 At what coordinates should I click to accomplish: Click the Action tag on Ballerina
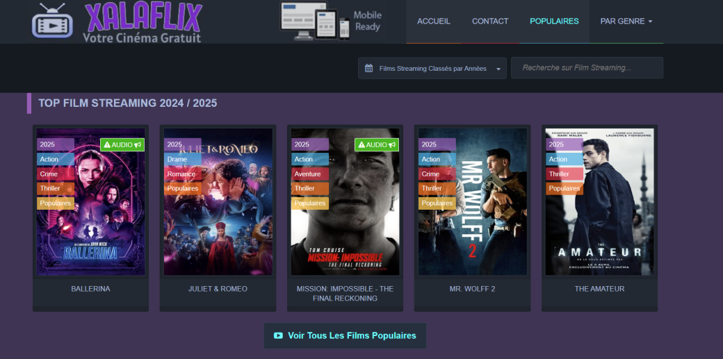tap(56, 159)
